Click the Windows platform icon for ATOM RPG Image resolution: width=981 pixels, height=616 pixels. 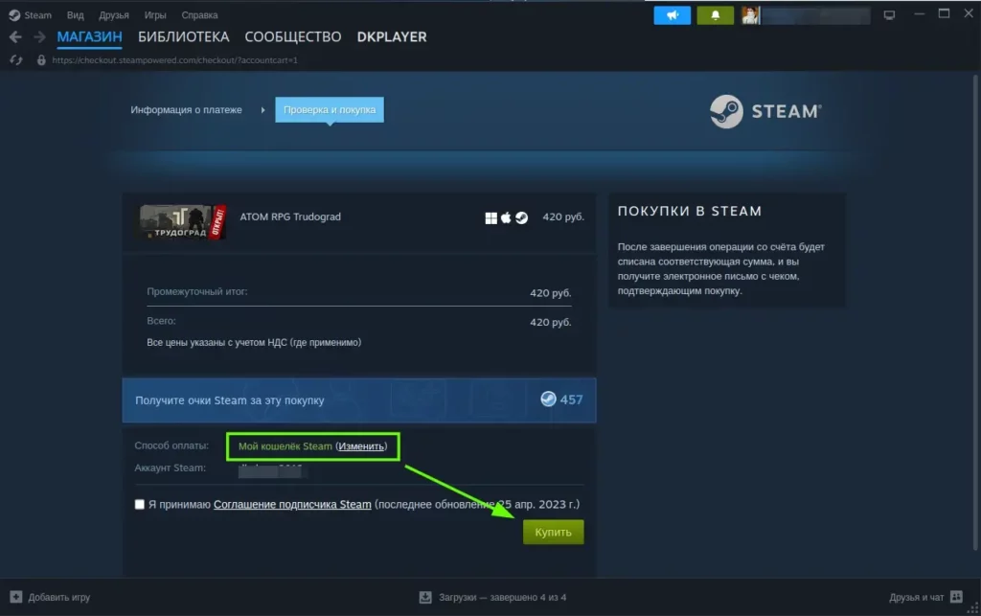[x=491, y=217]
